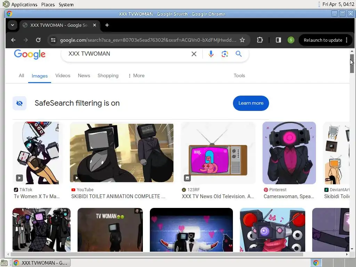356x267 pixels.
Task: Open the DeviantArt Skibidi Toilet thumbnail
Action: click(336, 153)
